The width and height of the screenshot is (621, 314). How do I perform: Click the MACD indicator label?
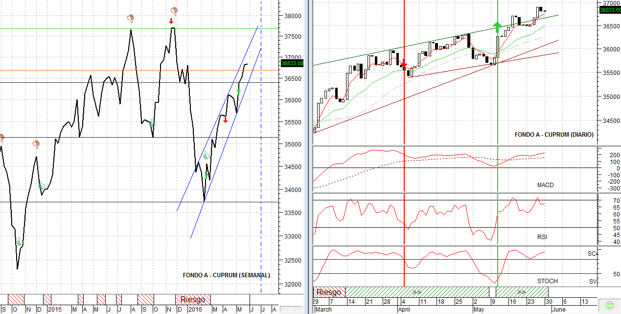(545, 185)
